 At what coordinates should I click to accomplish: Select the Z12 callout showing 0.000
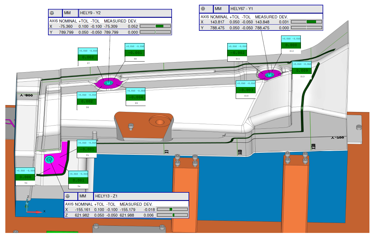coord(291,45)
